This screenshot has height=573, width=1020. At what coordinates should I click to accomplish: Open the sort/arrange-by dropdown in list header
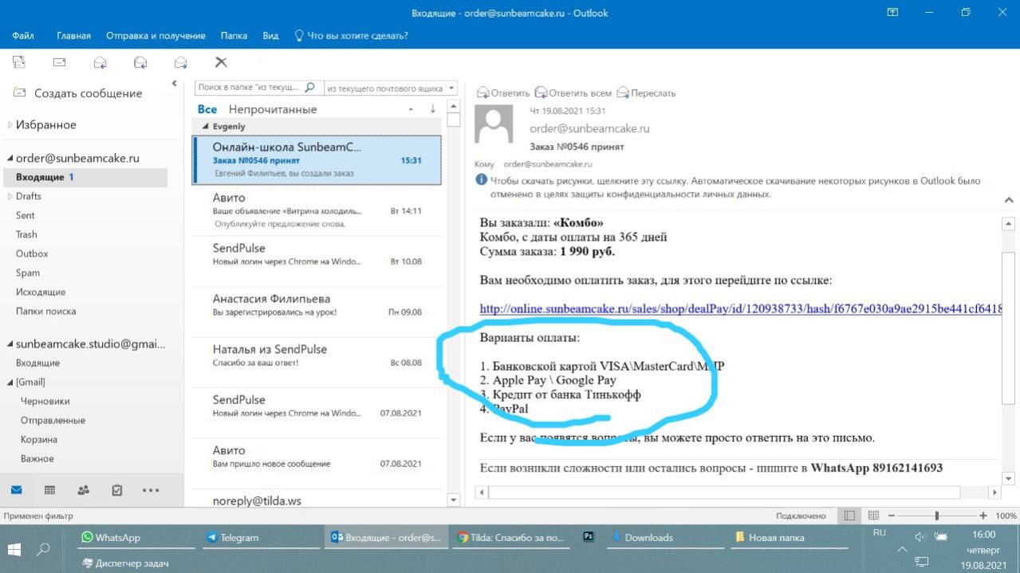tap(411, 109)
